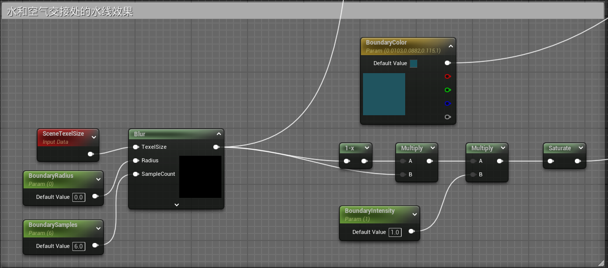Open the BoundaryColor default value swatch

point(414,64)
